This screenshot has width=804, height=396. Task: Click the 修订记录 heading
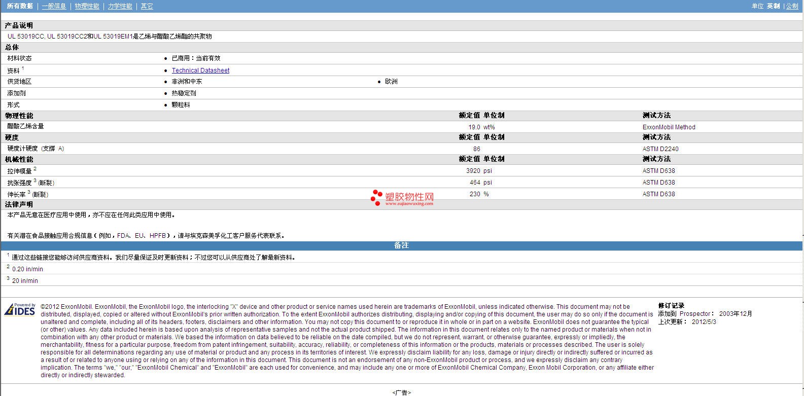pyautogui.click(x=672, y=306)
